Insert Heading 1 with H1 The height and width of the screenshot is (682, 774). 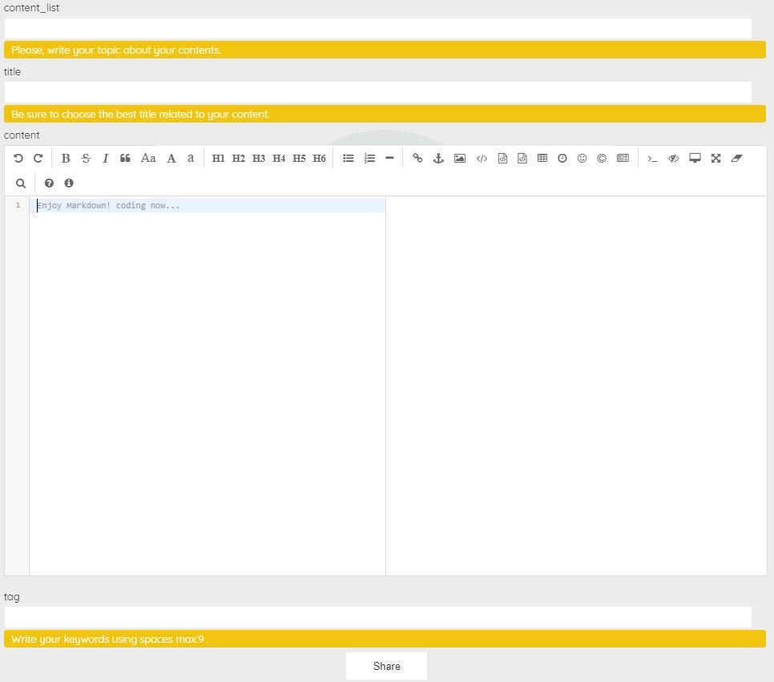click(x=218, y=158)
